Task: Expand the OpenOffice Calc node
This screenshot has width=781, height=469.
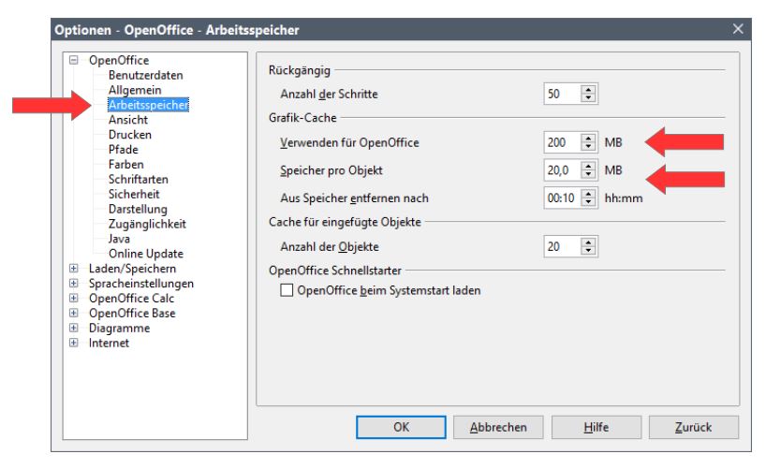Action: click(74, 299)
